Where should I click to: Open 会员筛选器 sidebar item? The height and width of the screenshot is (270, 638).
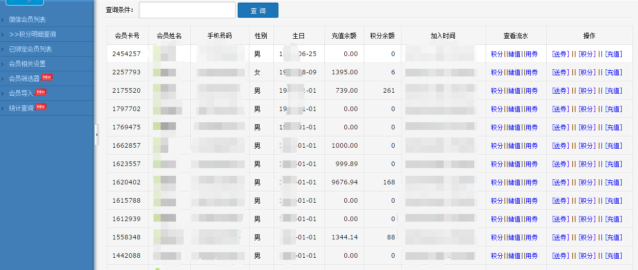click(24, 78)
